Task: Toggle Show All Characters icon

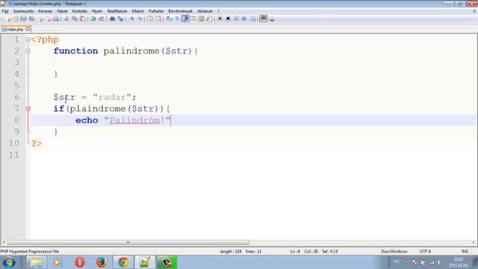Action: (177, 19)
